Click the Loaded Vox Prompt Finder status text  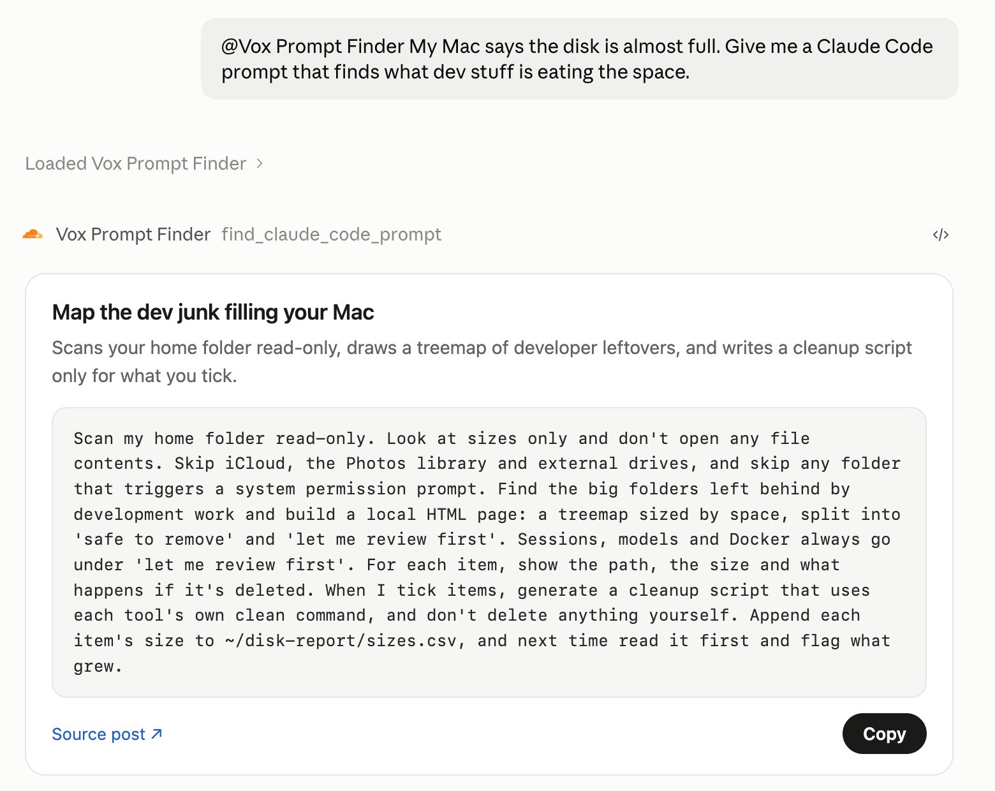(135, 164)
